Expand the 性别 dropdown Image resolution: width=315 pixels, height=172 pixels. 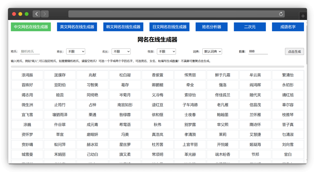click(166, 52)
